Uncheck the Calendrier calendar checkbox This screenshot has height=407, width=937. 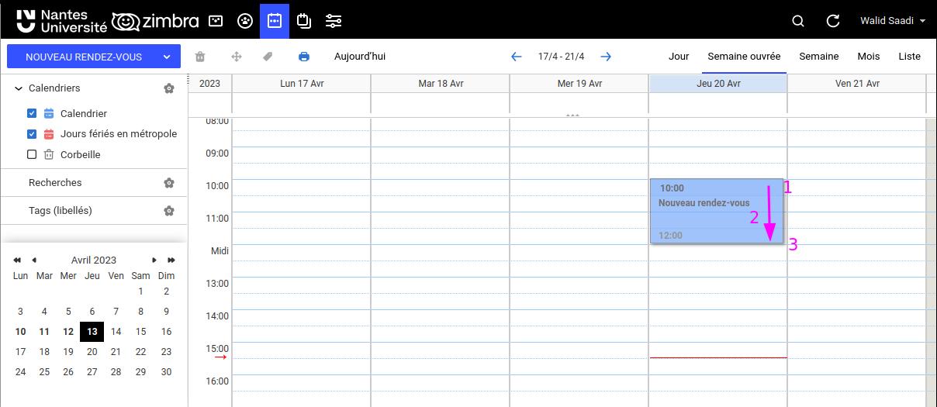pos(32,113)
